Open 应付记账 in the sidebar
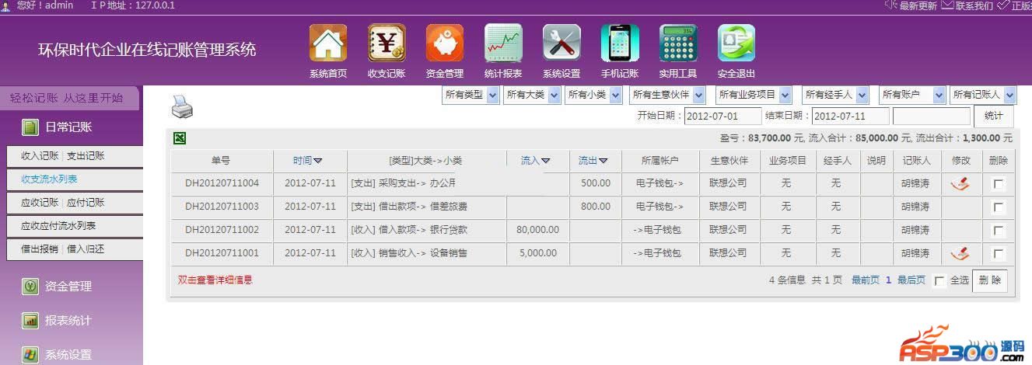Viewport: 1032px width, 365px height. coord(86,202)
